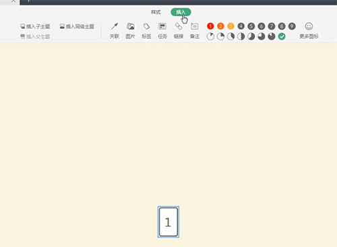The width and height of the screenshot is (337, 247).
Task: Apply yellow priority 3 marker
Action: (x=231, y=26)
